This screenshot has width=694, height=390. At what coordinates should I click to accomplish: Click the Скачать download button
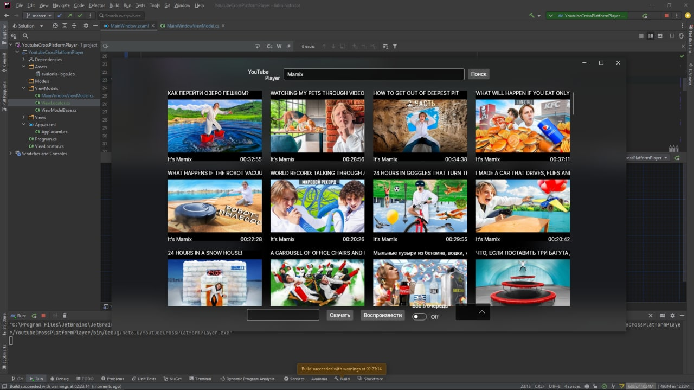(340, 315)
